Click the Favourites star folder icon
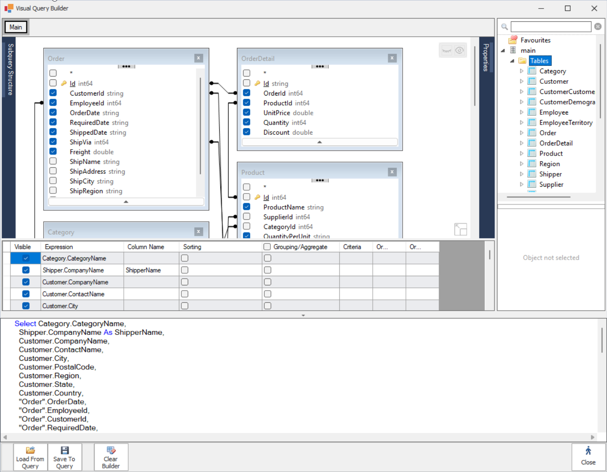607x472 pixels. 513,40
